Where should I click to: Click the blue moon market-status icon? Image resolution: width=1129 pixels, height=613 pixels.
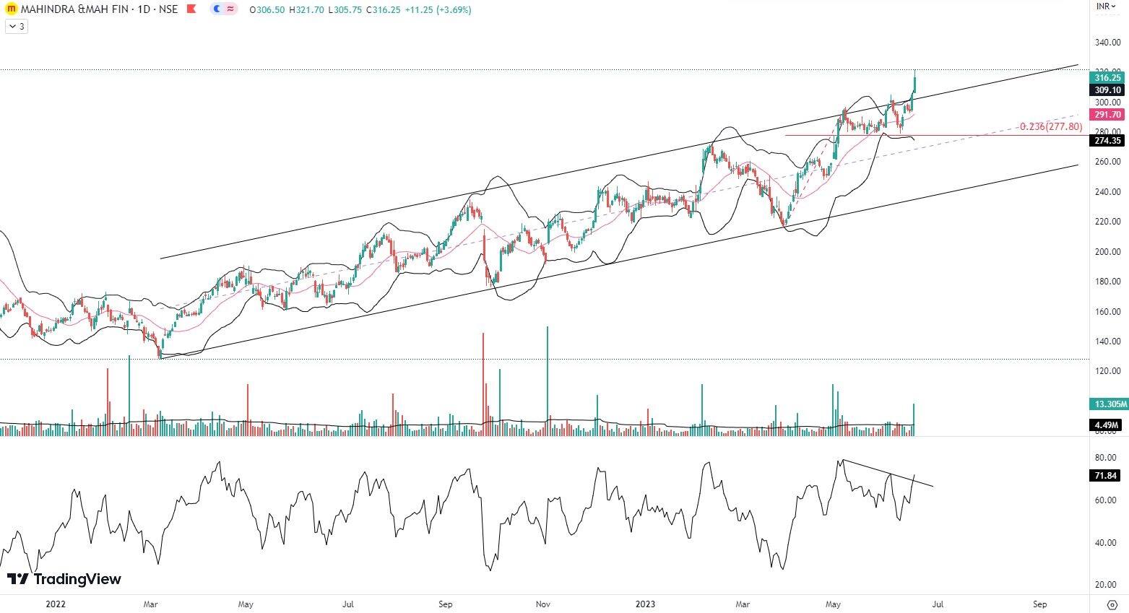point(217,10)
